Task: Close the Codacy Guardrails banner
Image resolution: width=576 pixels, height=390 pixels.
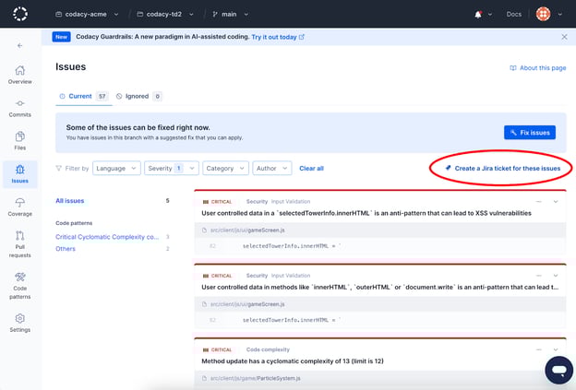Action: pyautogui.click(x=564, y=37)
